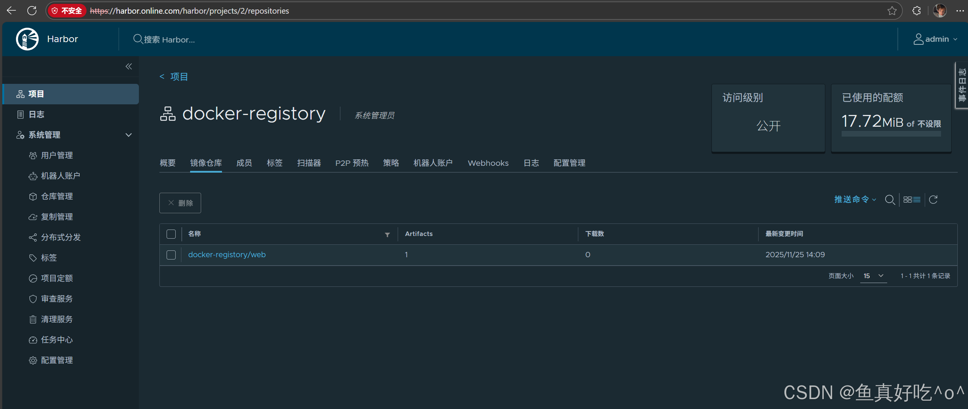Viewport: 968px width, 409px height.
Task: Sort by the 名称 column header
Action: [x=195, y=234]
